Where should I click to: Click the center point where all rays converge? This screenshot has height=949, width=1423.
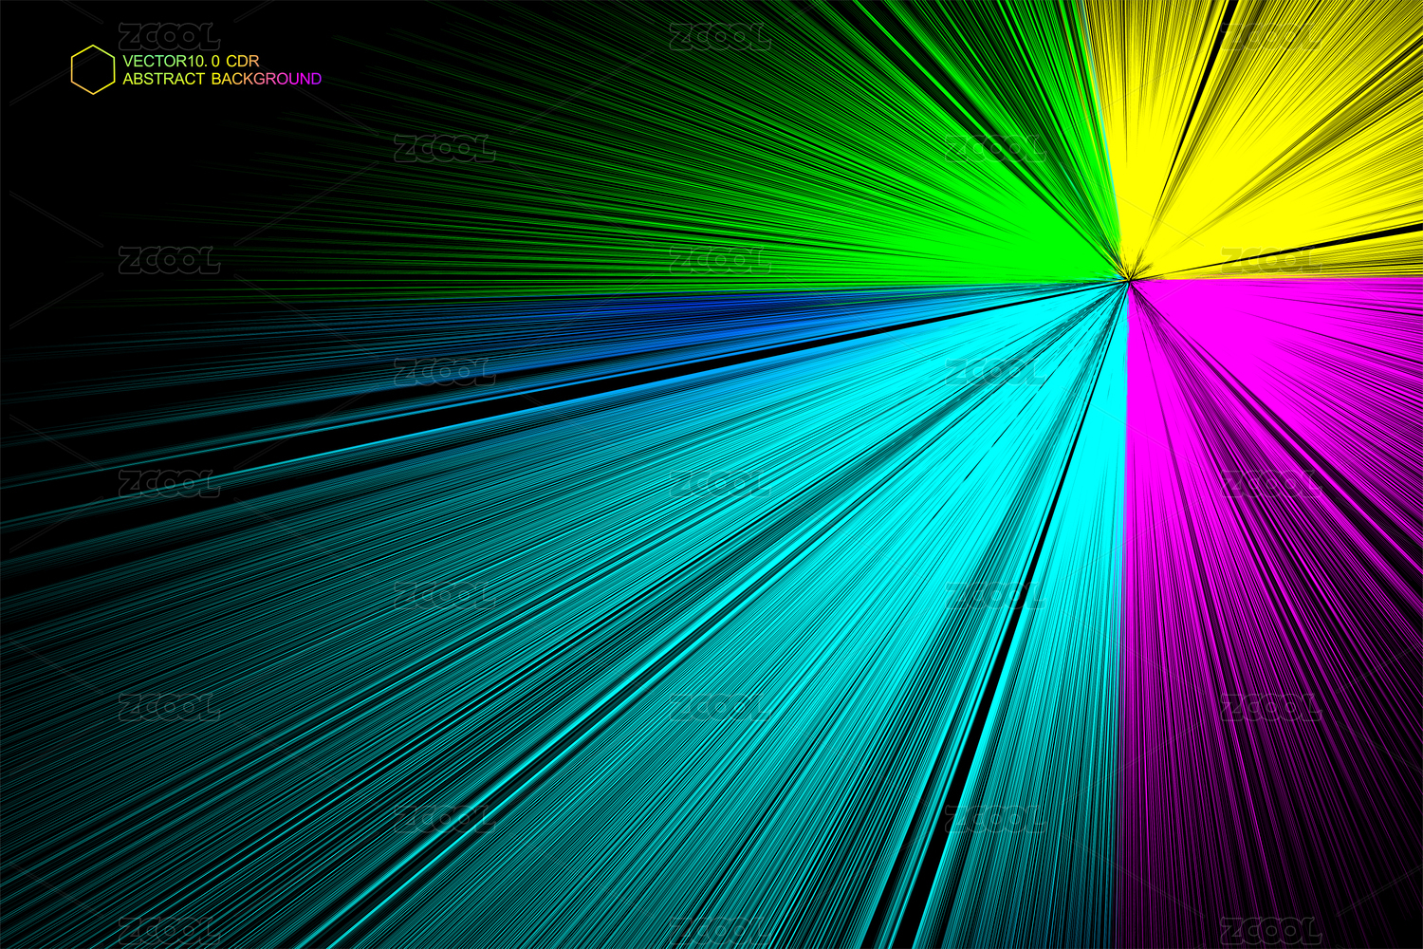pyautogui.click(x=1128, y=279)
